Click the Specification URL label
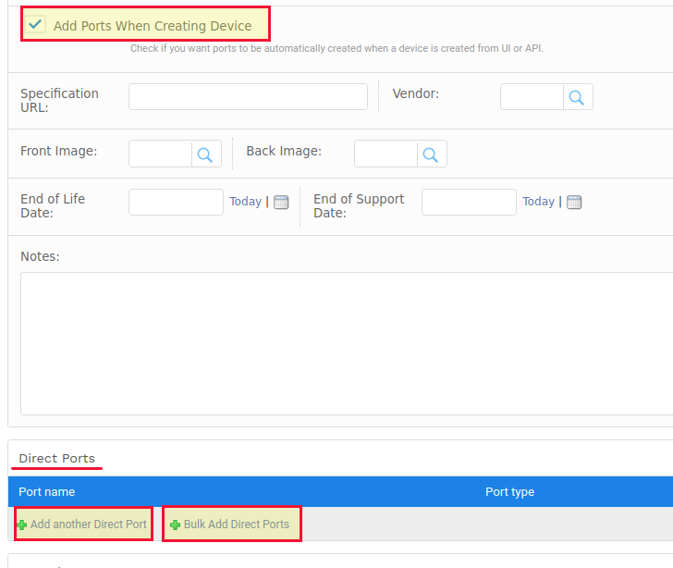 (60, 100)
